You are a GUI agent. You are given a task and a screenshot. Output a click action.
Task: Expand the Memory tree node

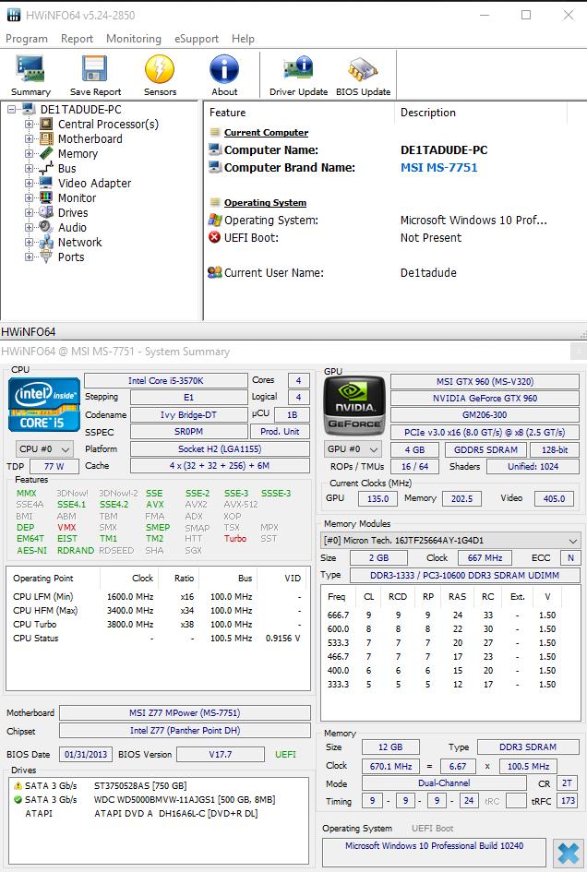[29, 153]
